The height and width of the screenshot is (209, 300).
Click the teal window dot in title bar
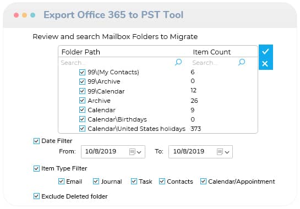[32, 15]
